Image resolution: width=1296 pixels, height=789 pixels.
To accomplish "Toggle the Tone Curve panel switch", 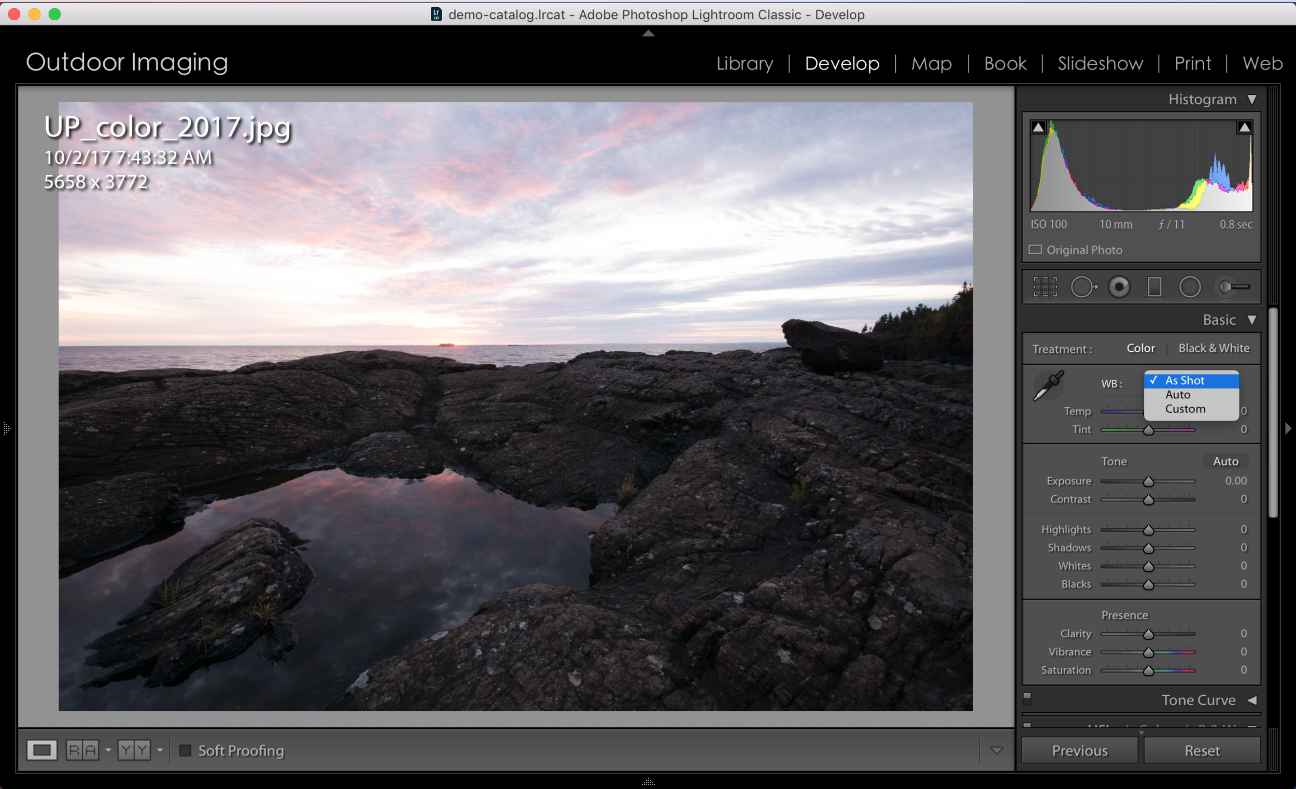I will 1027,698.
